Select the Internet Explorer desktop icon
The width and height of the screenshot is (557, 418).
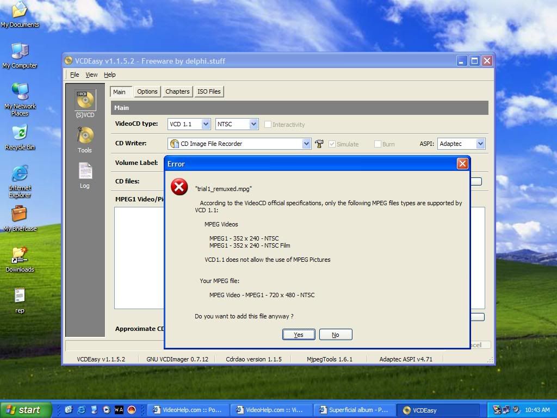(x=20, y=182)
